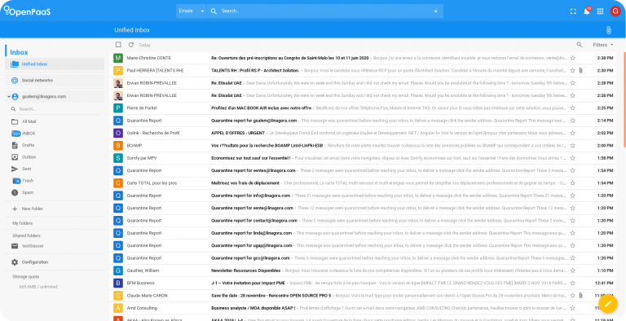This screenshot has height=321, width=626.
Task: Click Marie-Christine CONTE avatar M
Action: (117, 59)
